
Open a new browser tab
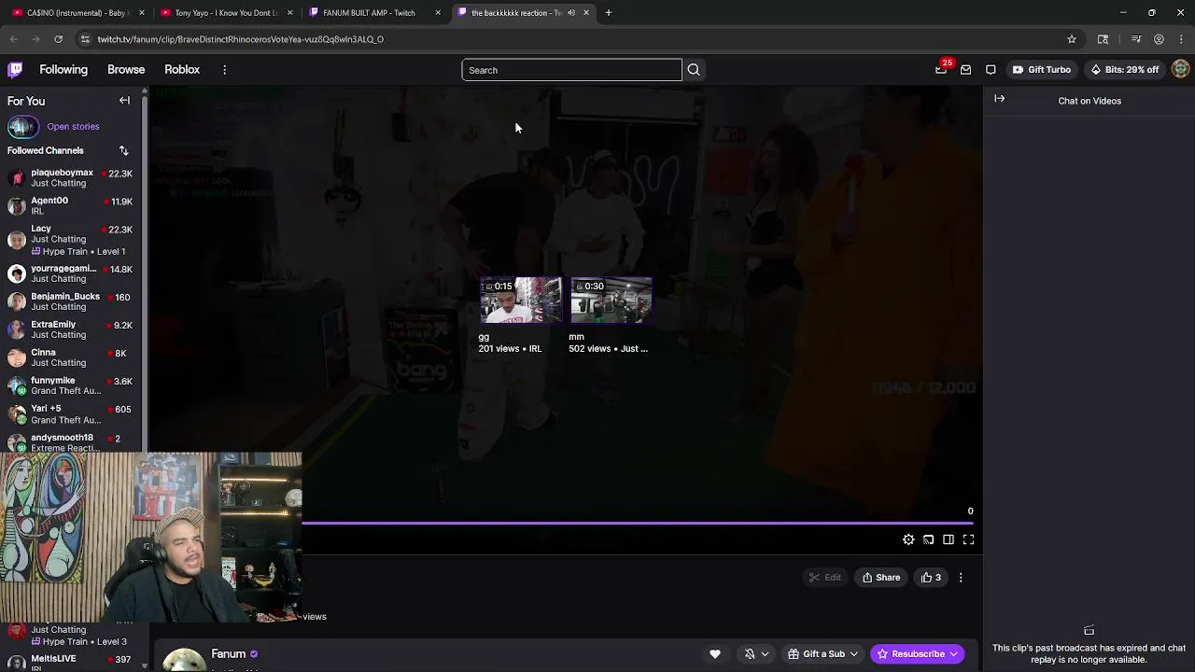pyautogui.click(x=608, y=13)
